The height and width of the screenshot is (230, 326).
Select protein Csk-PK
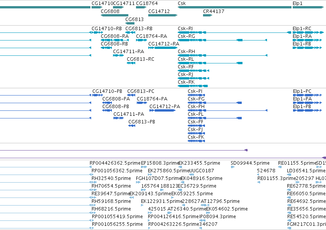(x=196, y=141)
